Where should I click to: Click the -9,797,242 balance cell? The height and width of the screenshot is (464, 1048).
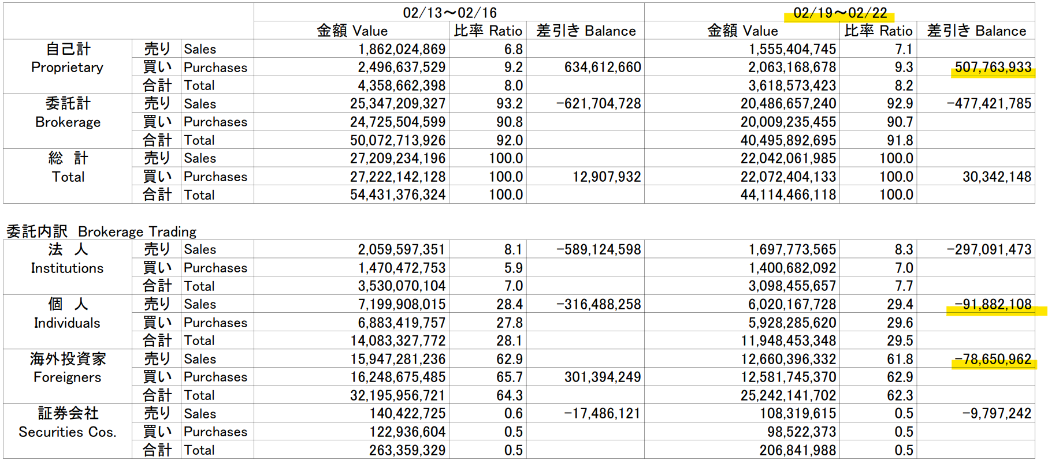(x=996, y=414)
